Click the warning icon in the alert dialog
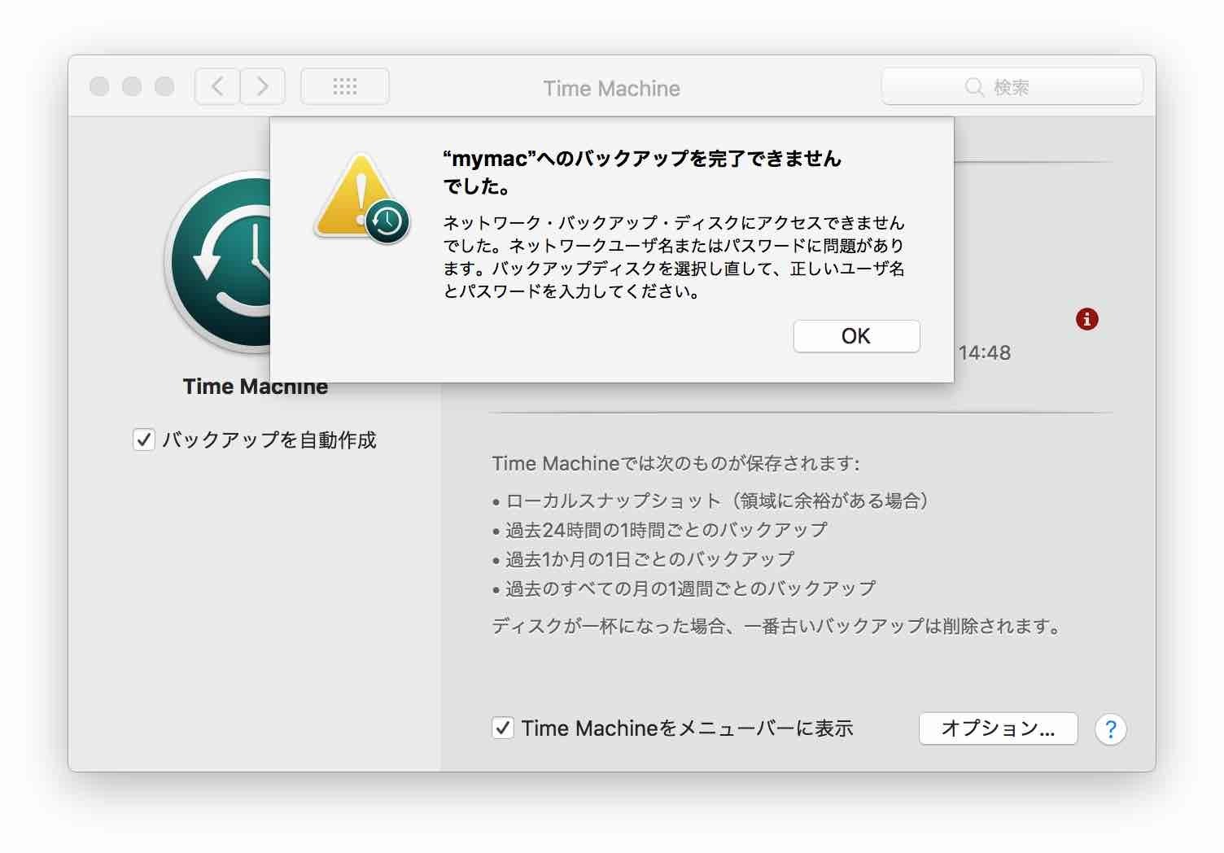The image size is (1224, 853). coord(361,199)
